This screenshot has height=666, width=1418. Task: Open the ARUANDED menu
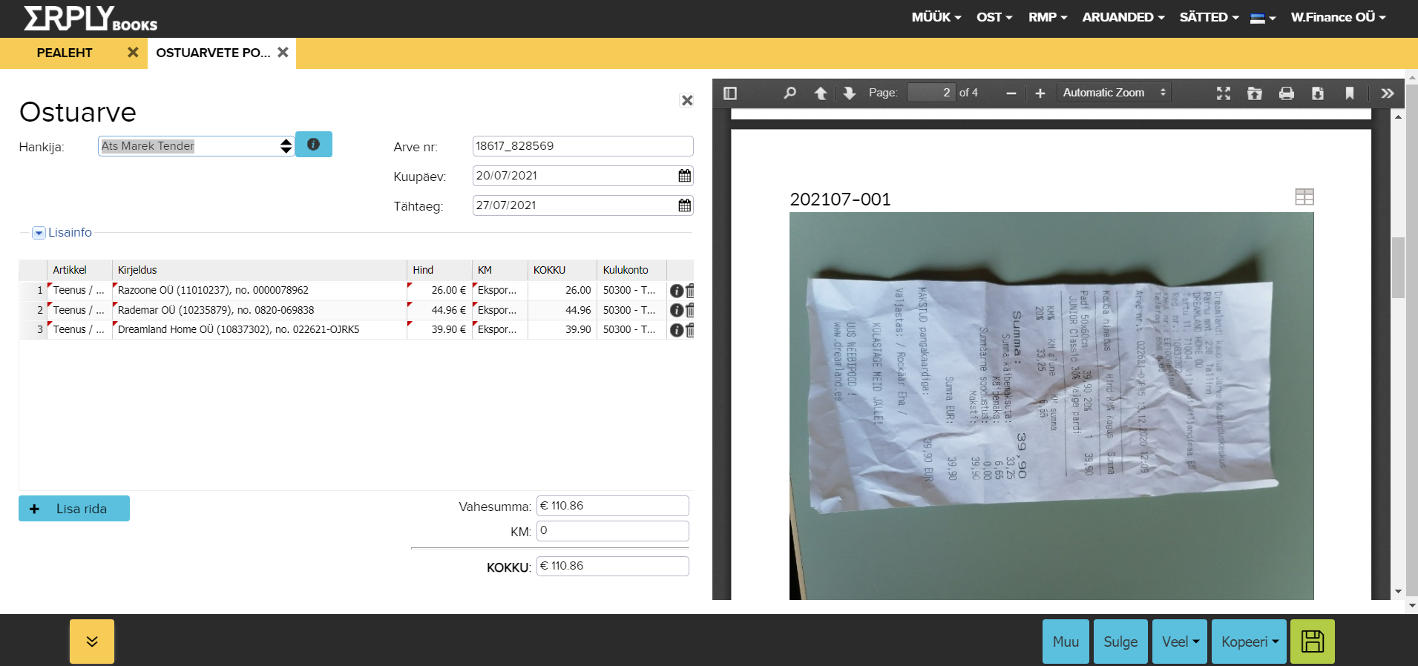1123,17
